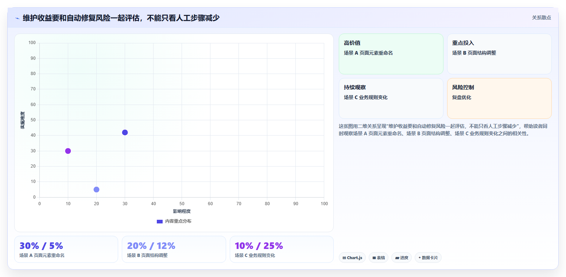Select the 20% / 12% stat card
The height and width of the screenshot is (277, 566).
174,249
